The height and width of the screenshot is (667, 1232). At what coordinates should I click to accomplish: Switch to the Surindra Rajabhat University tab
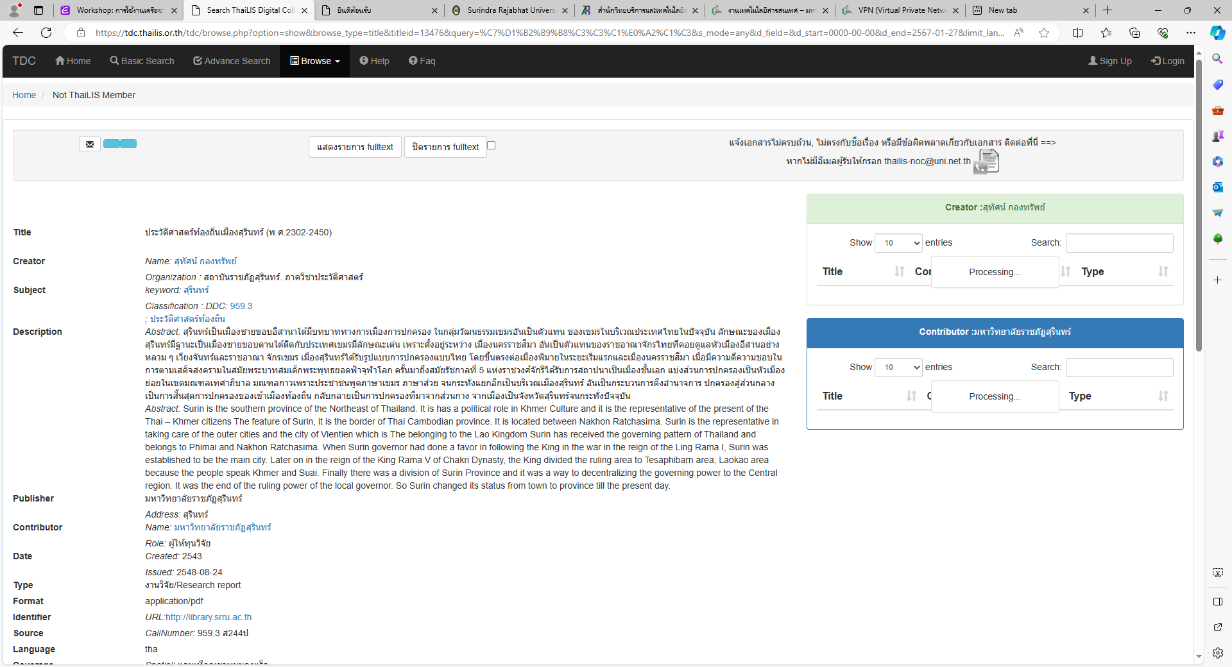(510, 10)
